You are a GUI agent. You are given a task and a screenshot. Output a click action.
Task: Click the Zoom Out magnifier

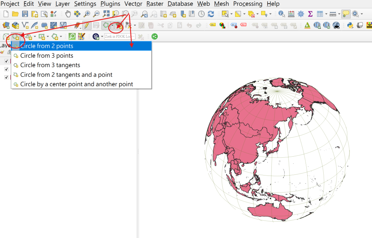96,14
